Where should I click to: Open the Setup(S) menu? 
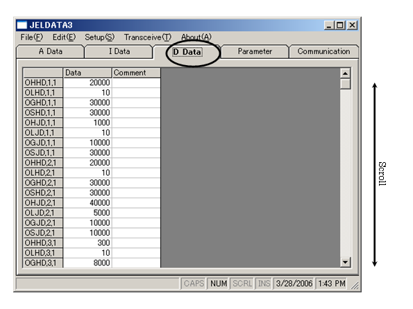[99, 37]
